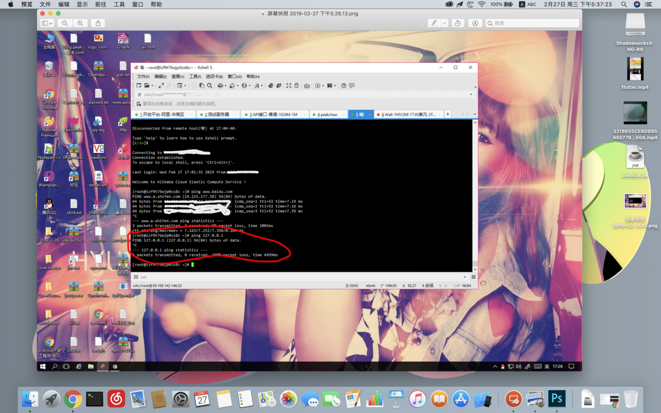Screen dimensions: 661x413
Task: Select the 屏幕快照 png on desktop
Action: coord(635,210)
